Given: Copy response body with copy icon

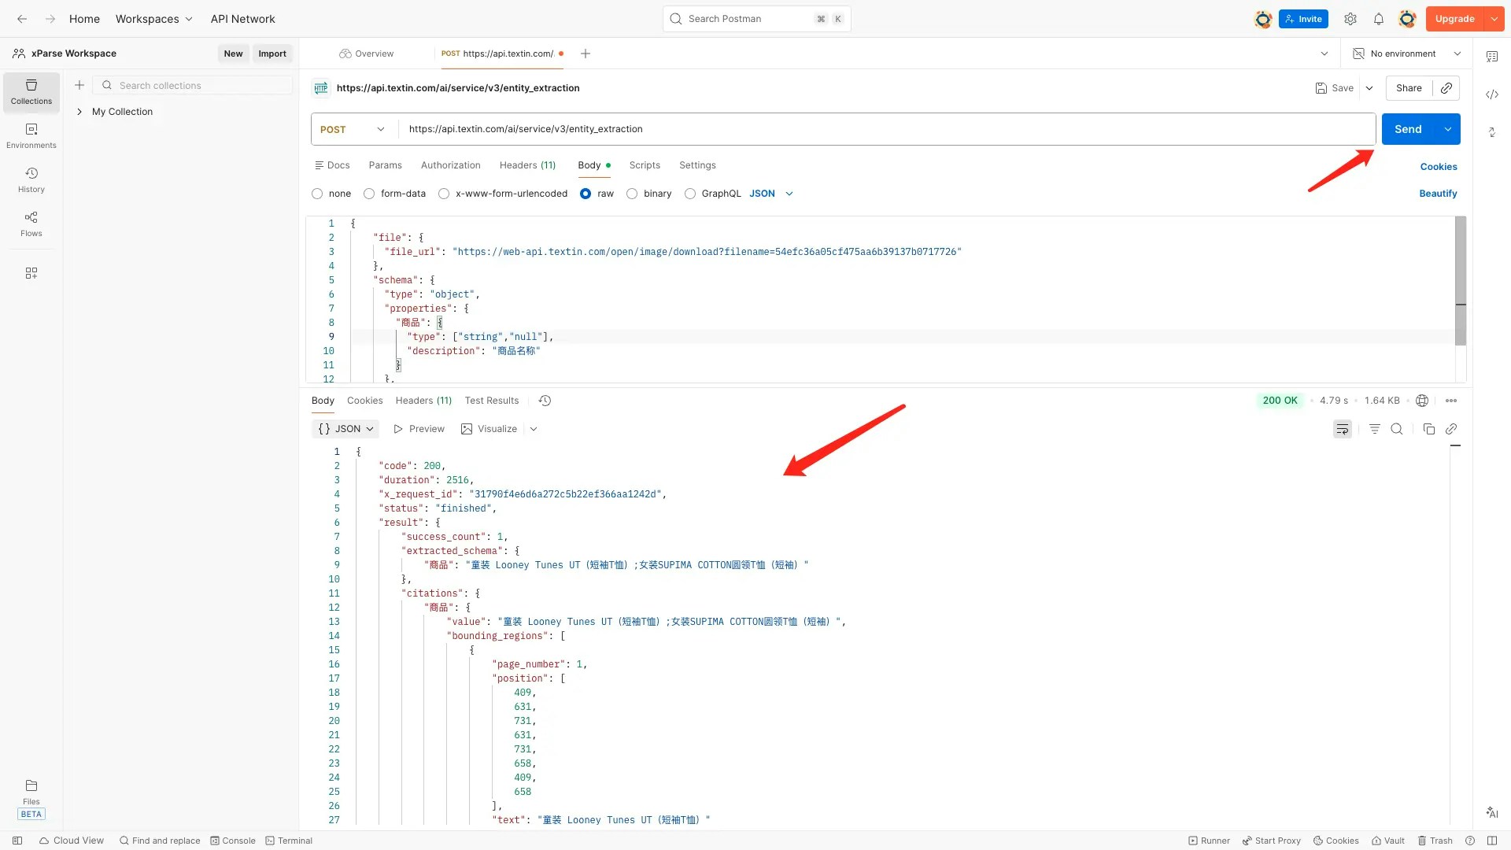Looking at the screenshot, I should pyautogui.click(x=1428, y=429).
